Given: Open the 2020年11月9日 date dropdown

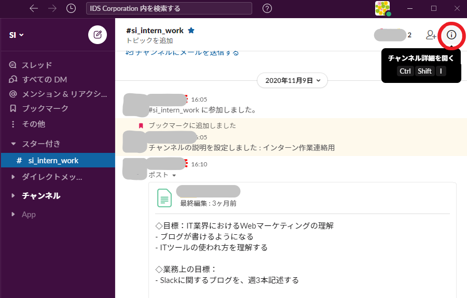Looking at the screenshot, I should tap(292, 80).
